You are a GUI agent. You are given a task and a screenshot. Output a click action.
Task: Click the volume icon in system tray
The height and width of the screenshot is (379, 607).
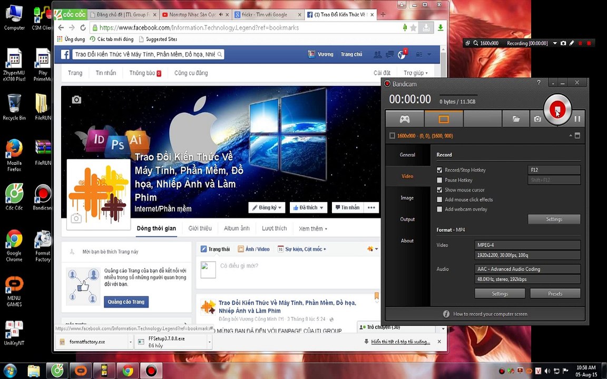pos(547,371)
